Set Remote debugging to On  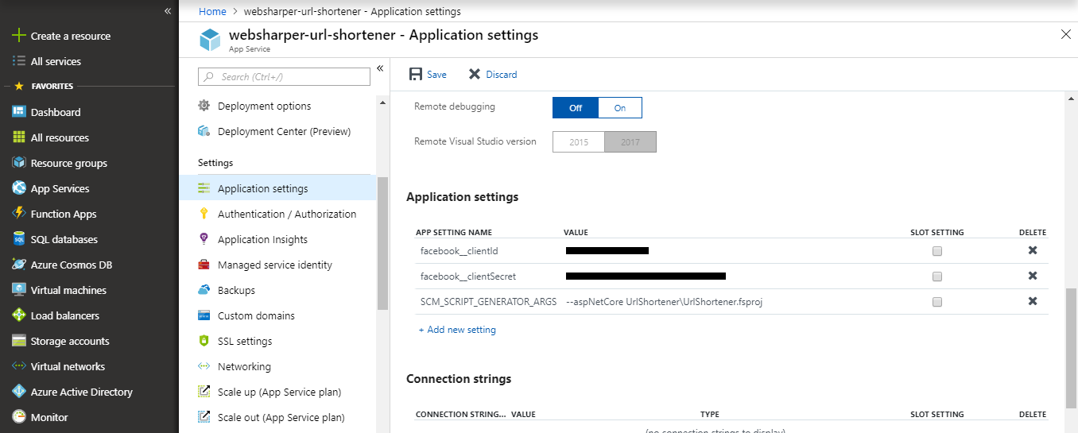(x=620, y=108)
